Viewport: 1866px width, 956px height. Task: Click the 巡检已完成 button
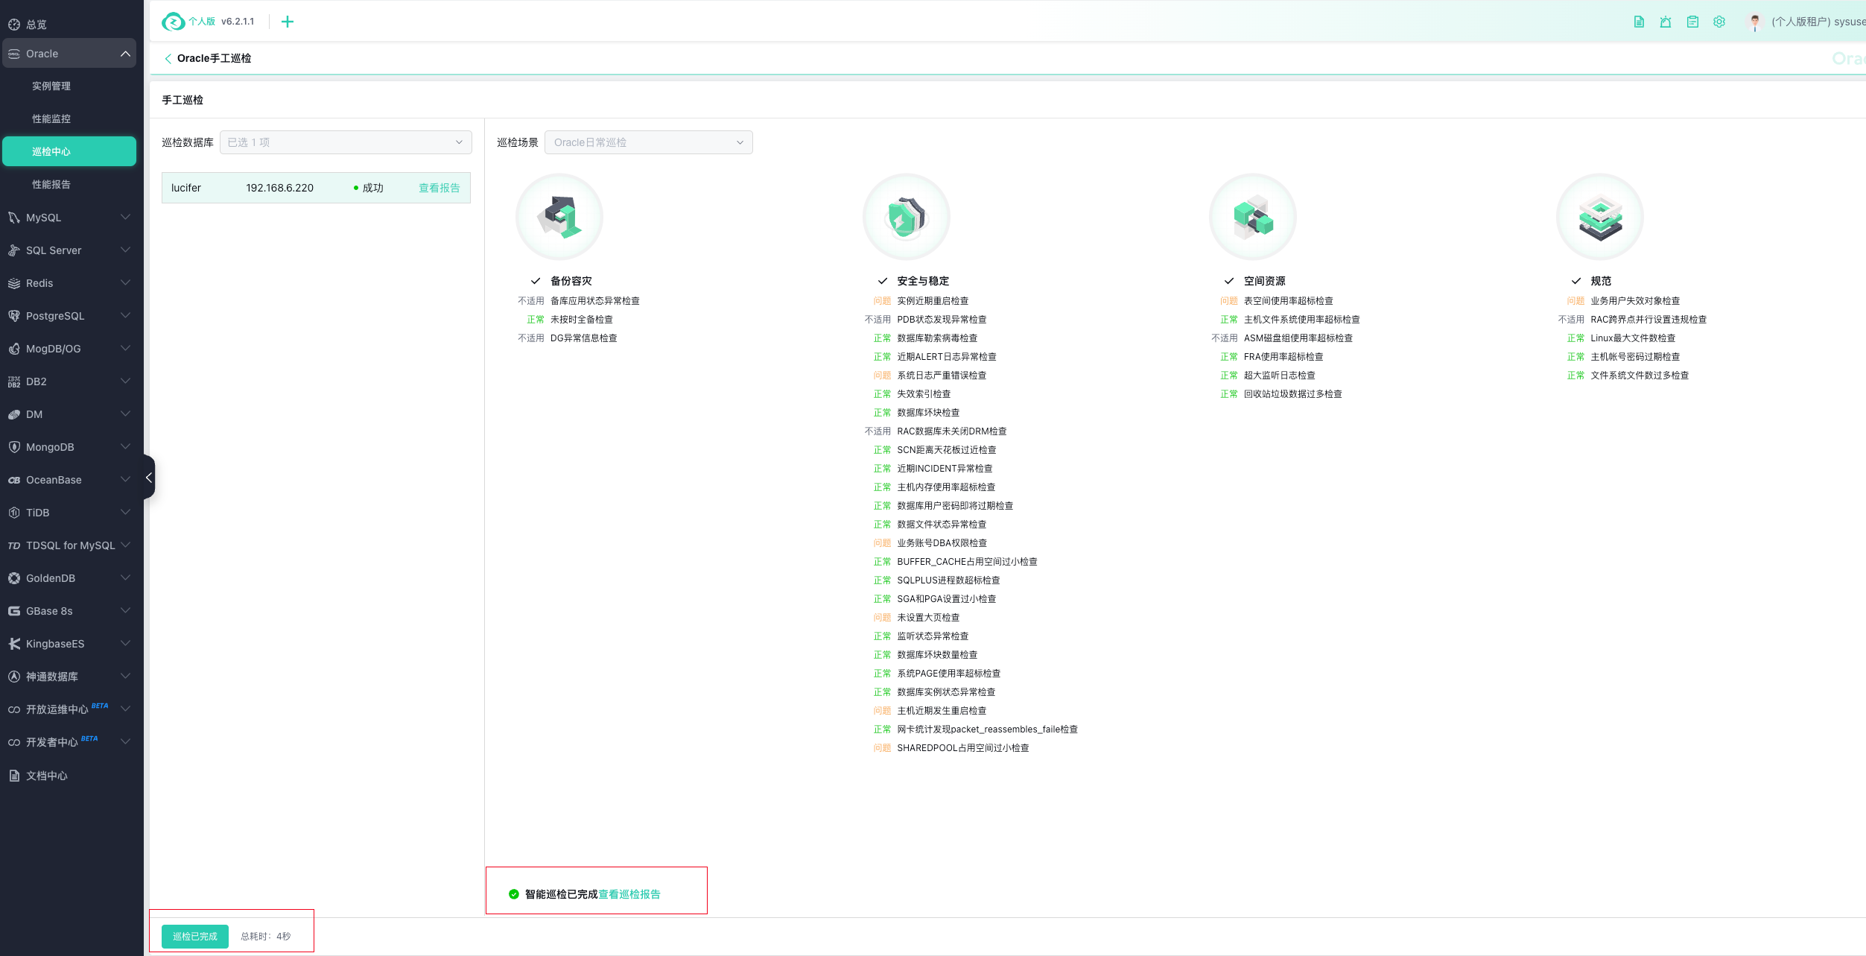[194, 936]
